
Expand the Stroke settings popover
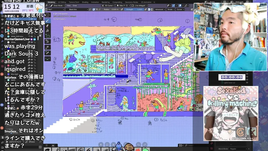(171, 9)
